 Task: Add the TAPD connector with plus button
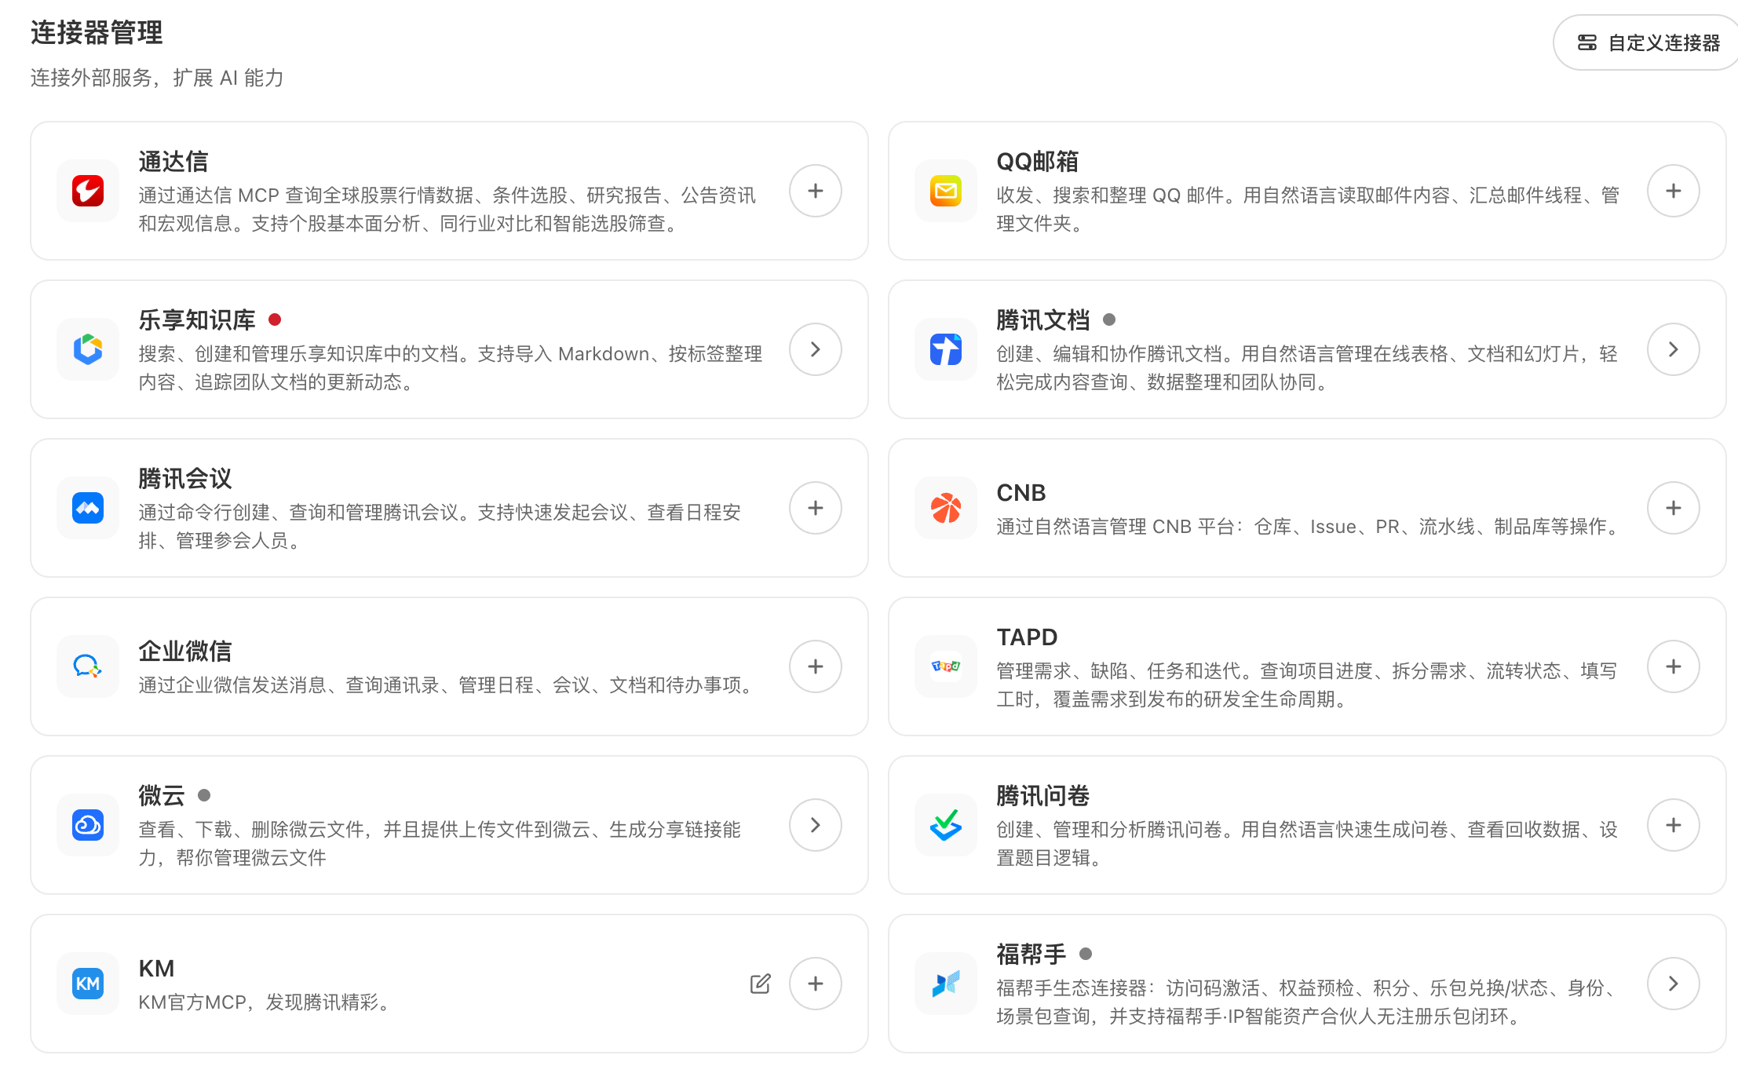tap(1674, 666)
